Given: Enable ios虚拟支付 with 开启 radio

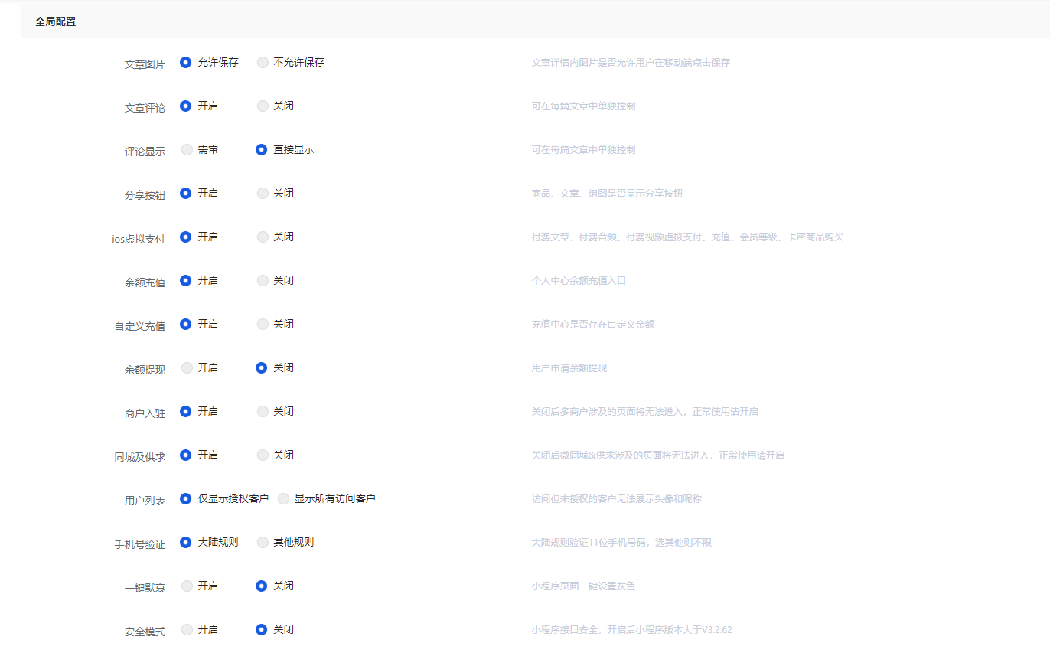Looking at the screenshot, I should [x=186, y=237].
